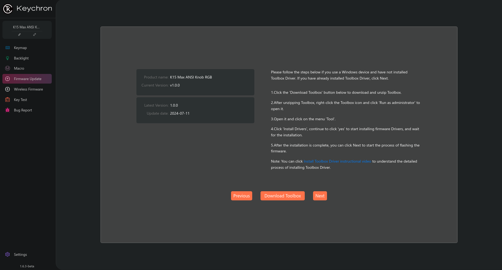Click the Download Toolbox button
The height and width of the screenshot is (270, 502).
coord(282,196)
